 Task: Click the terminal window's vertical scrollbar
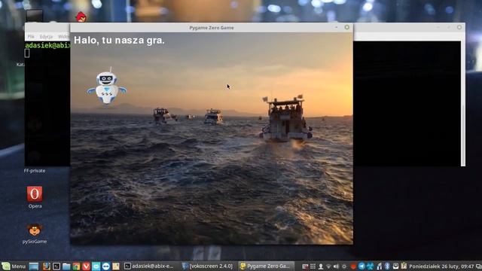[463, 135]
